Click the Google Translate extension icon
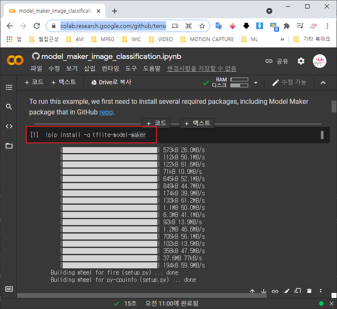 (x=219, y=26)
